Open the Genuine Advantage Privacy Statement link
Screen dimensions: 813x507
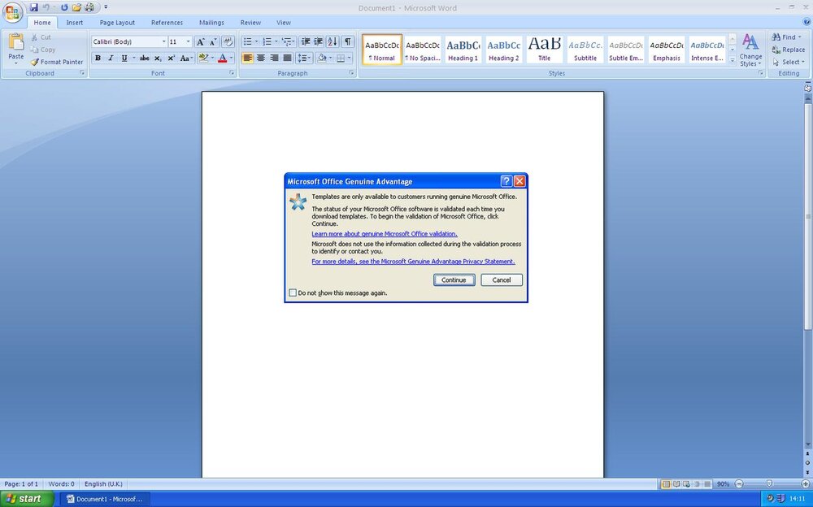pyautogui.click(x=413, y=262)
